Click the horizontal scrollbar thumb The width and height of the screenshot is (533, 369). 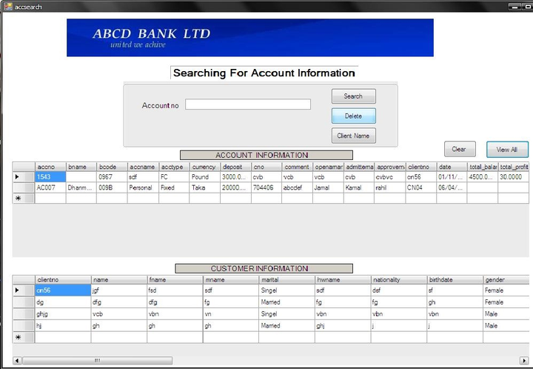click(x=98, y=361)
